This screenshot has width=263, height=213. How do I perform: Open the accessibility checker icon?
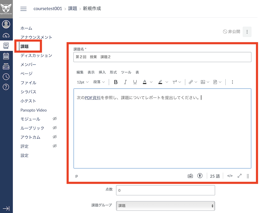[200, 176]
